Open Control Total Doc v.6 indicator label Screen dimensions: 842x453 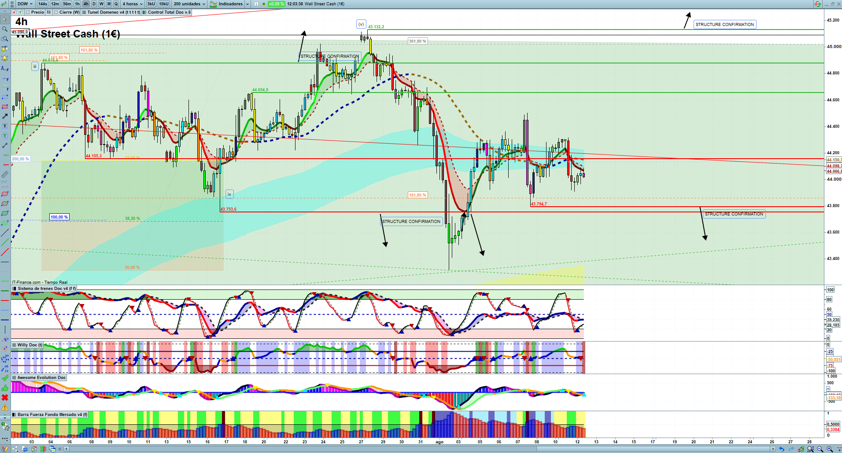coord(169,12)
